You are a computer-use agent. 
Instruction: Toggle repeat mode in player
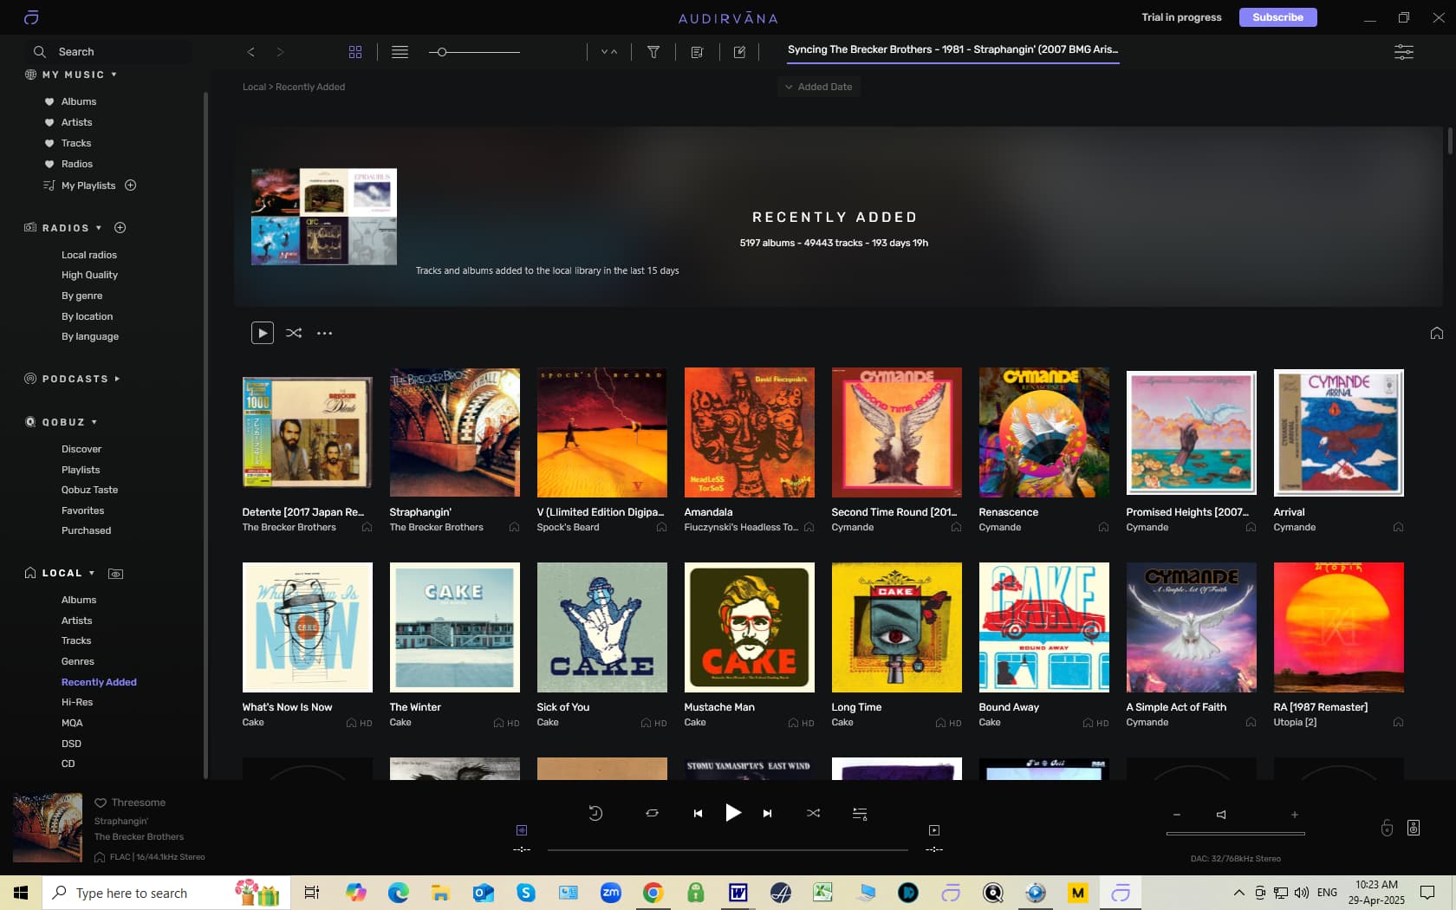[652, 813]
